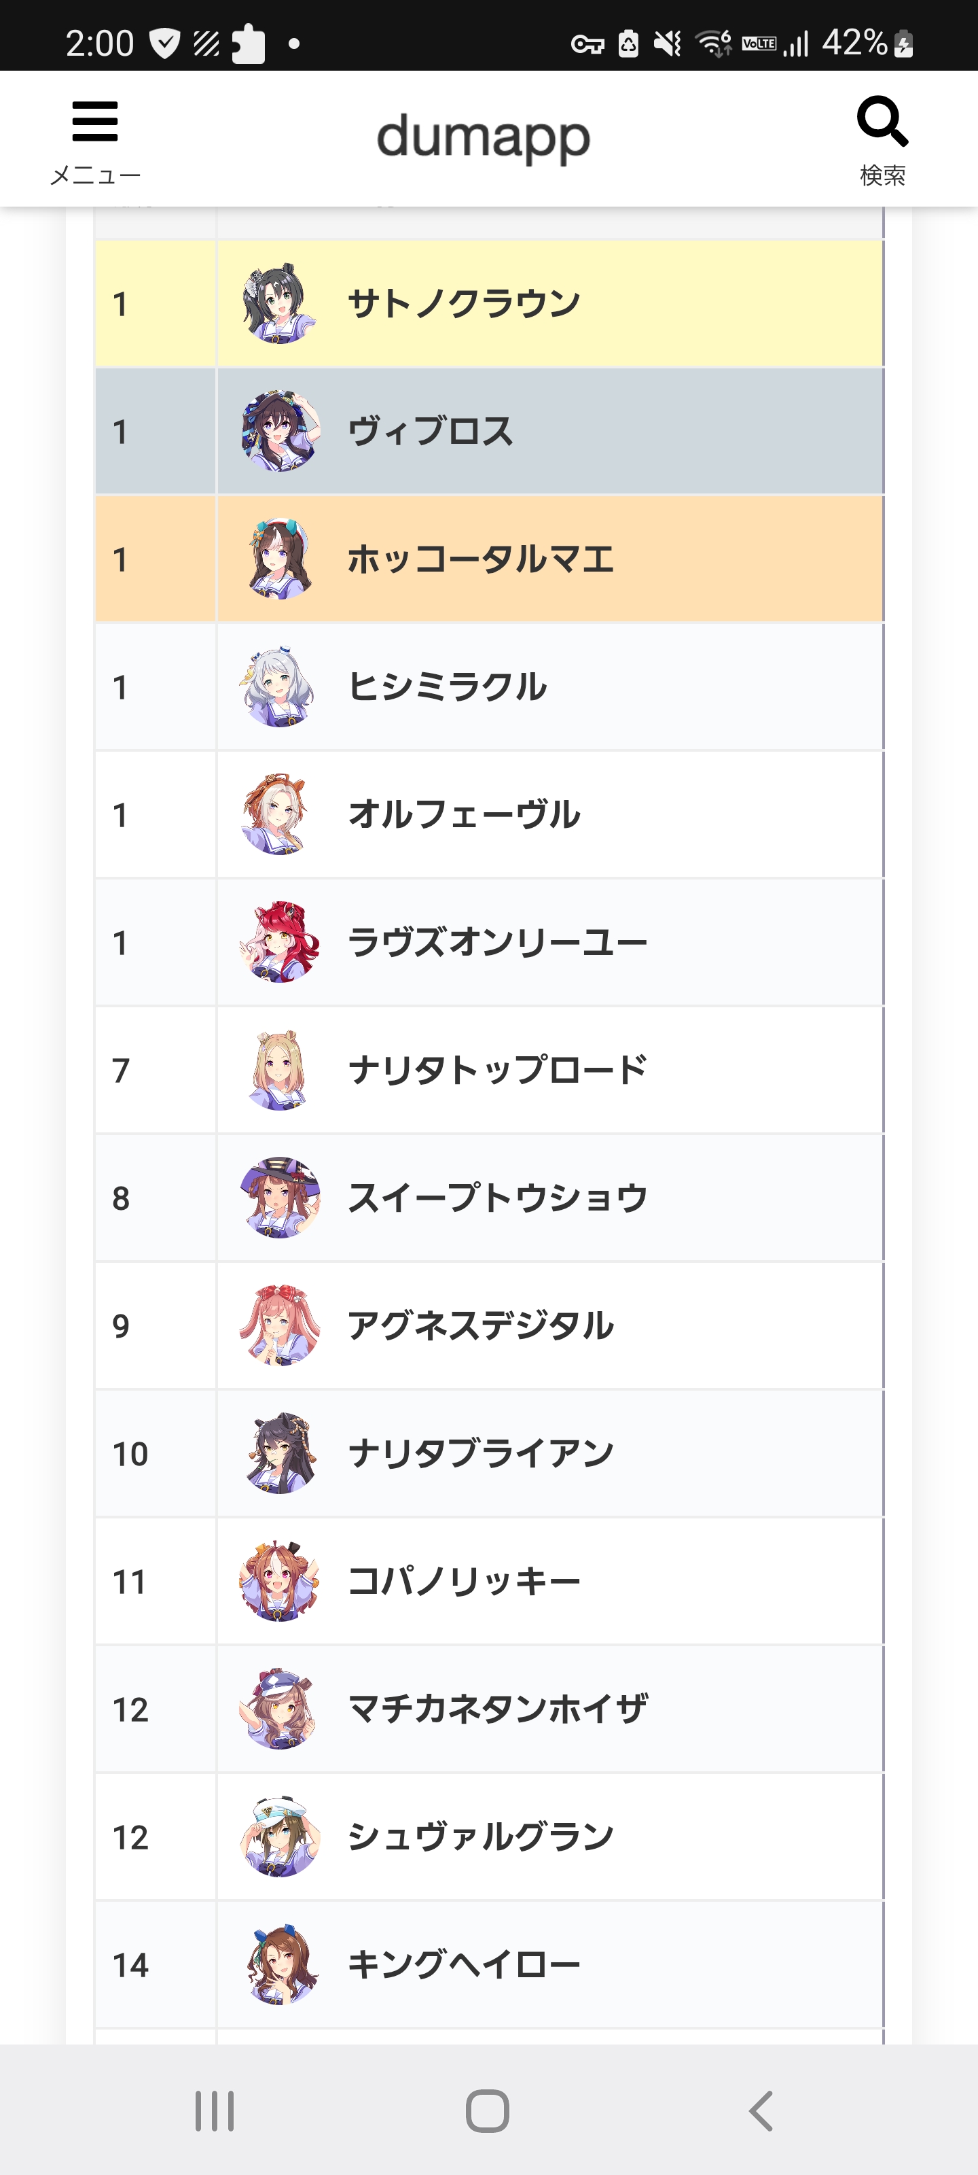Tap Android back navigation button
The width and height of the screenshot is (978, 2175).
pos(761,2111)
